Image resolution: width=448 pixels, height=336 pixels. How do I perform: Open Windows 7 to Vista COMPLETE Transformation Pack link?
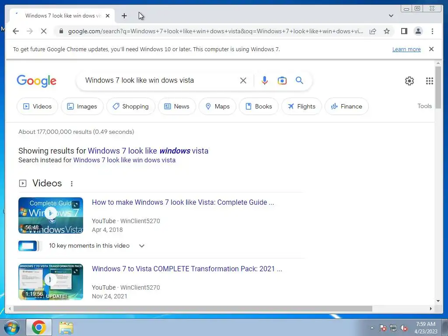(x=187, y=269)
